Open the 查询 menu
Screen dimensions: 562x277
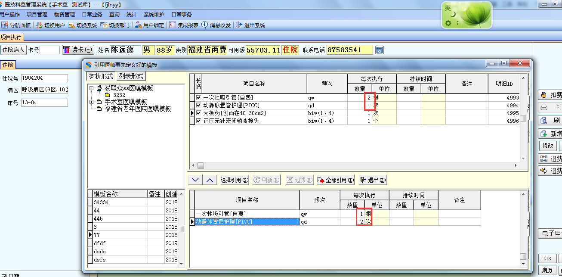114,14
